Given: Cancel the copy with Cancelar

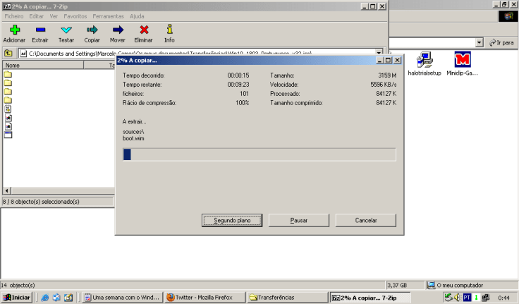Looking at the screenshot, I should 365,220.
